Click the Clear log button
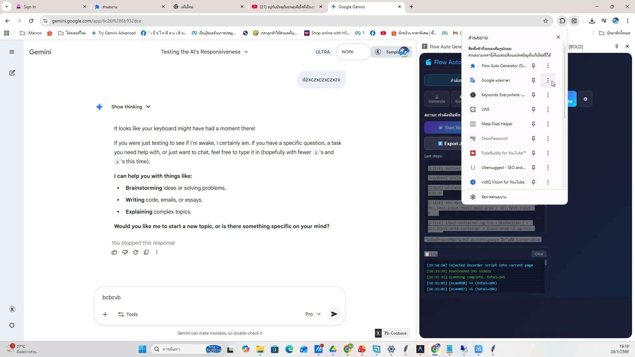The height and width of the screenshot is (357, 635). coord(539,254)
